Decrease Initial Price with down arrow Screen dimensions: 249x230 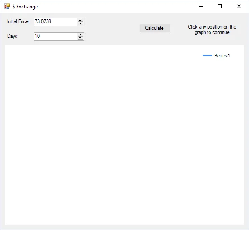tap(80, 24)
